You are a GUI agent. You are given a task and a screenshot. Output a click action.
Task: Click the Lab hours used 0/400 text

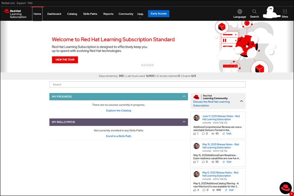click(140, 76)
